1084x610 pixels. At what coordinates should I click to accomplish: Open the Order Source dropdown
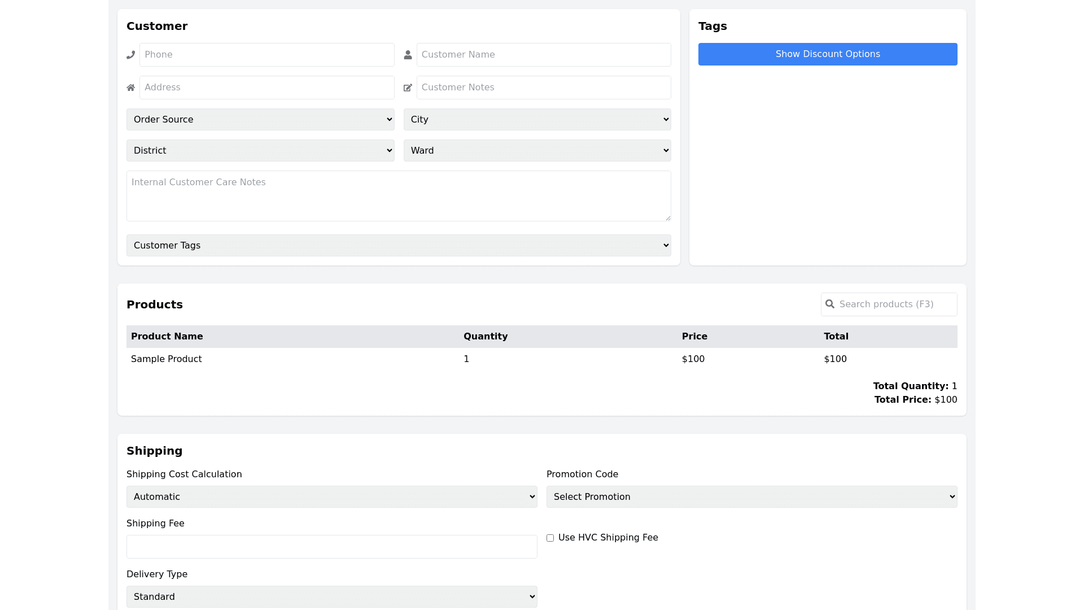pos(260,119)
